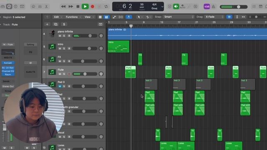Screen dimensions: 267x150
Task: Click the Add Track plus button
Action: tap(47, 24)
